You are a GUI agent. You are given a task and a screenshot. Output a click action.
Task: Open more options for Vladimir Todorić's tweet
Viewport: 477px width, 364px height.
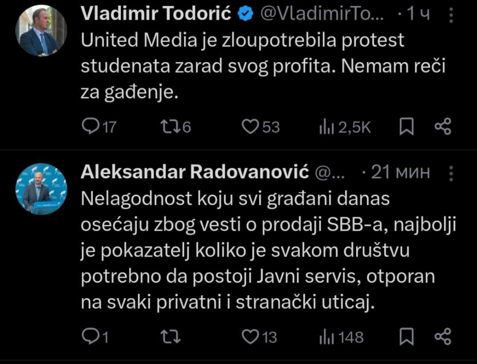tap(451, 14)
